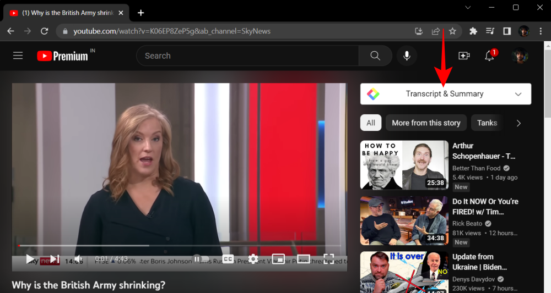Bookmark this page with star icon
551x293 pixels.
(452, 31)
